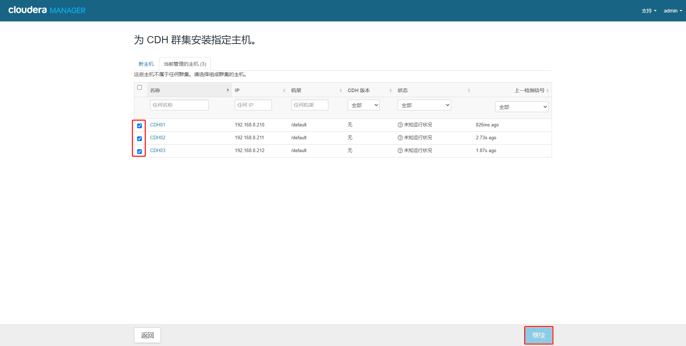
Task: Click IP address 192.168.8.211
Action: click(x=249, y=137)
